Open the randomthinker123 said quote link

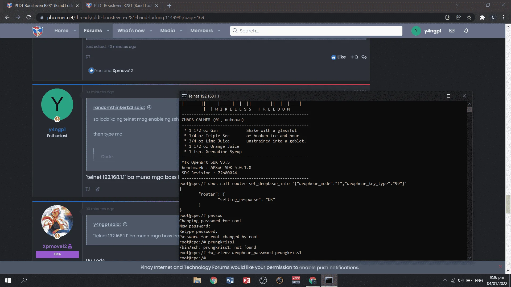[119, 107]
